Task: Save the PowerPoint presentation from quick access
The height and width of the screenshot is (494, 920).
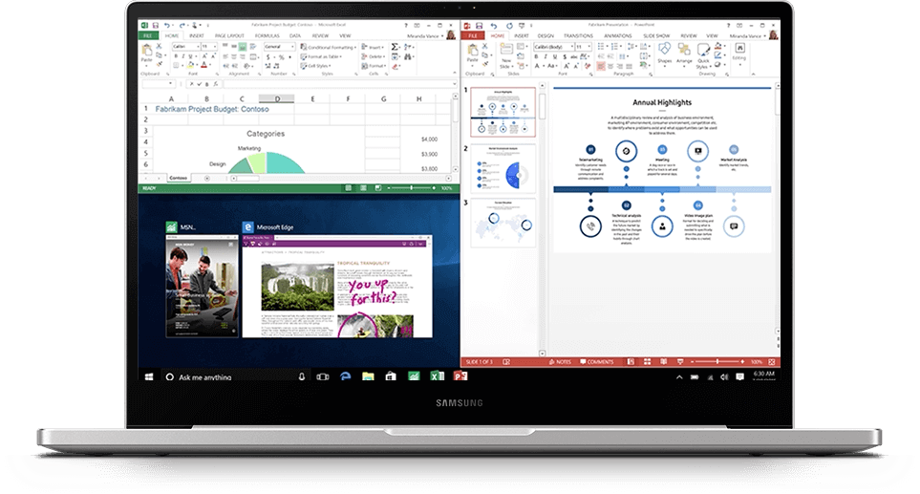Action: click(479, 26)
